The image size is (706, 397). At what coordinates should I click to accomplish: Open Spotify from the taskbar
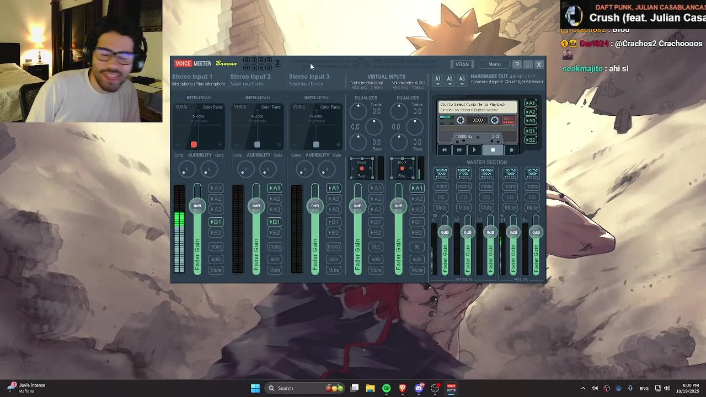click(x=386, y=388)
